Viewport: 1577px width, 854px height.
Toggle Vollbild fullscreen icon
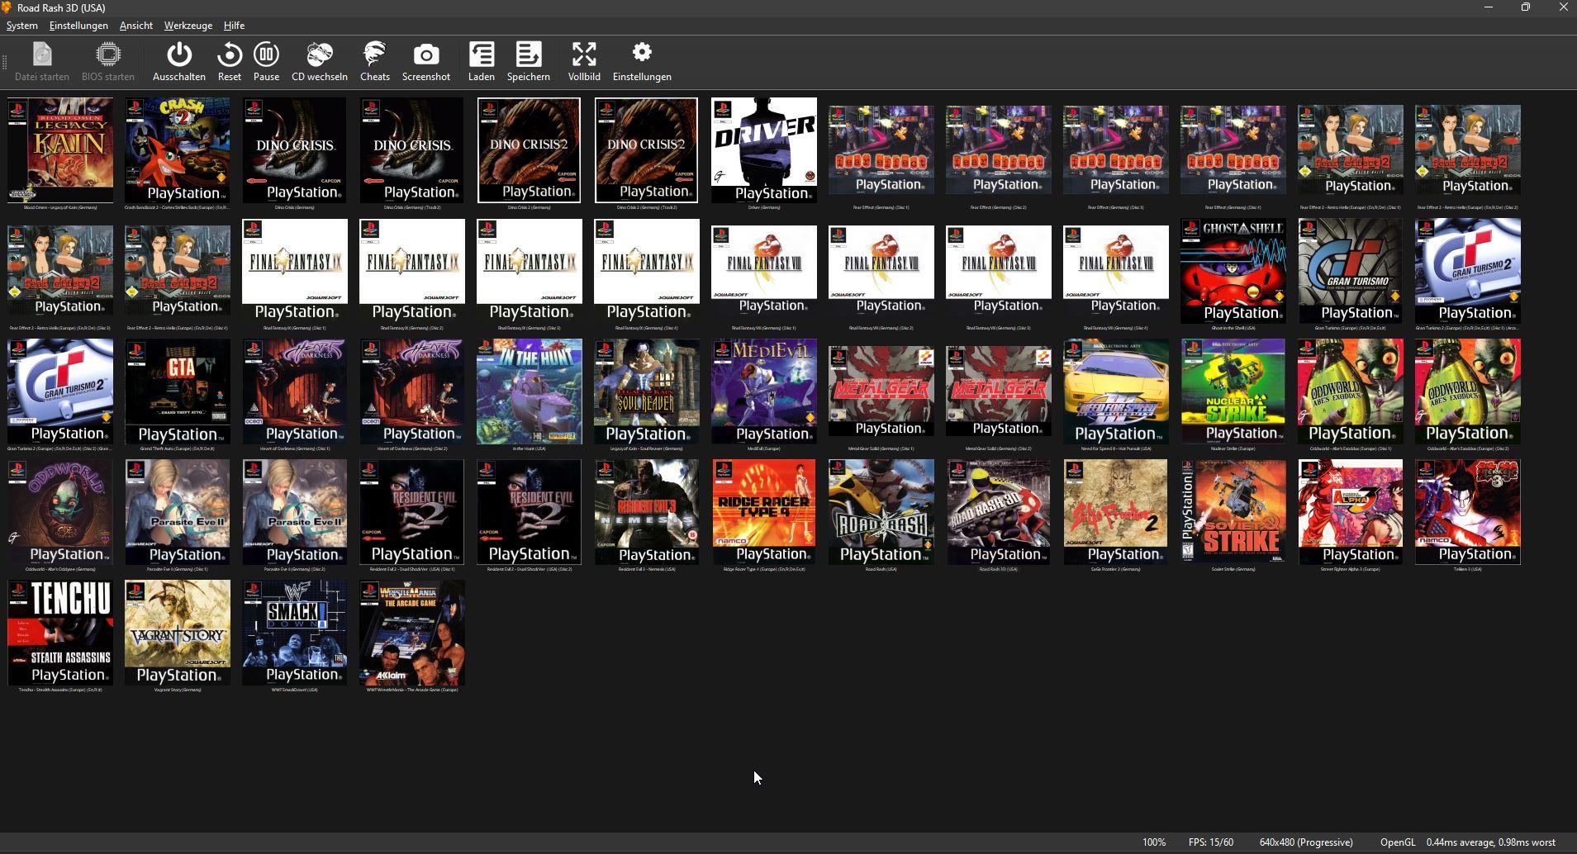click(x=584, y=55)
